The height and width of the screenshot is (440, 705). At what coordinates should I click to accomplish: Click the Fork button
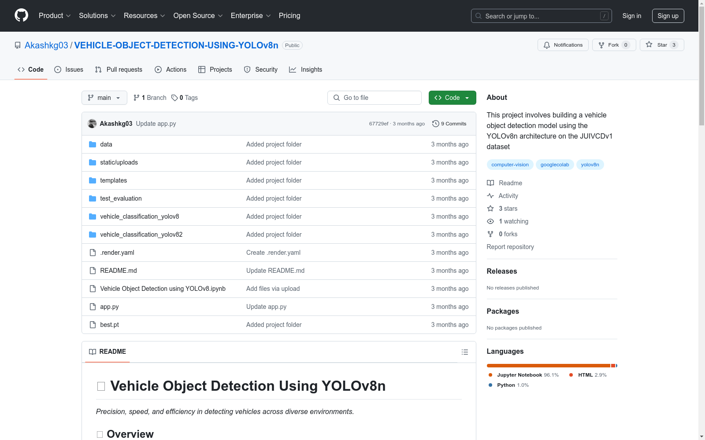(x=614, y=45)
